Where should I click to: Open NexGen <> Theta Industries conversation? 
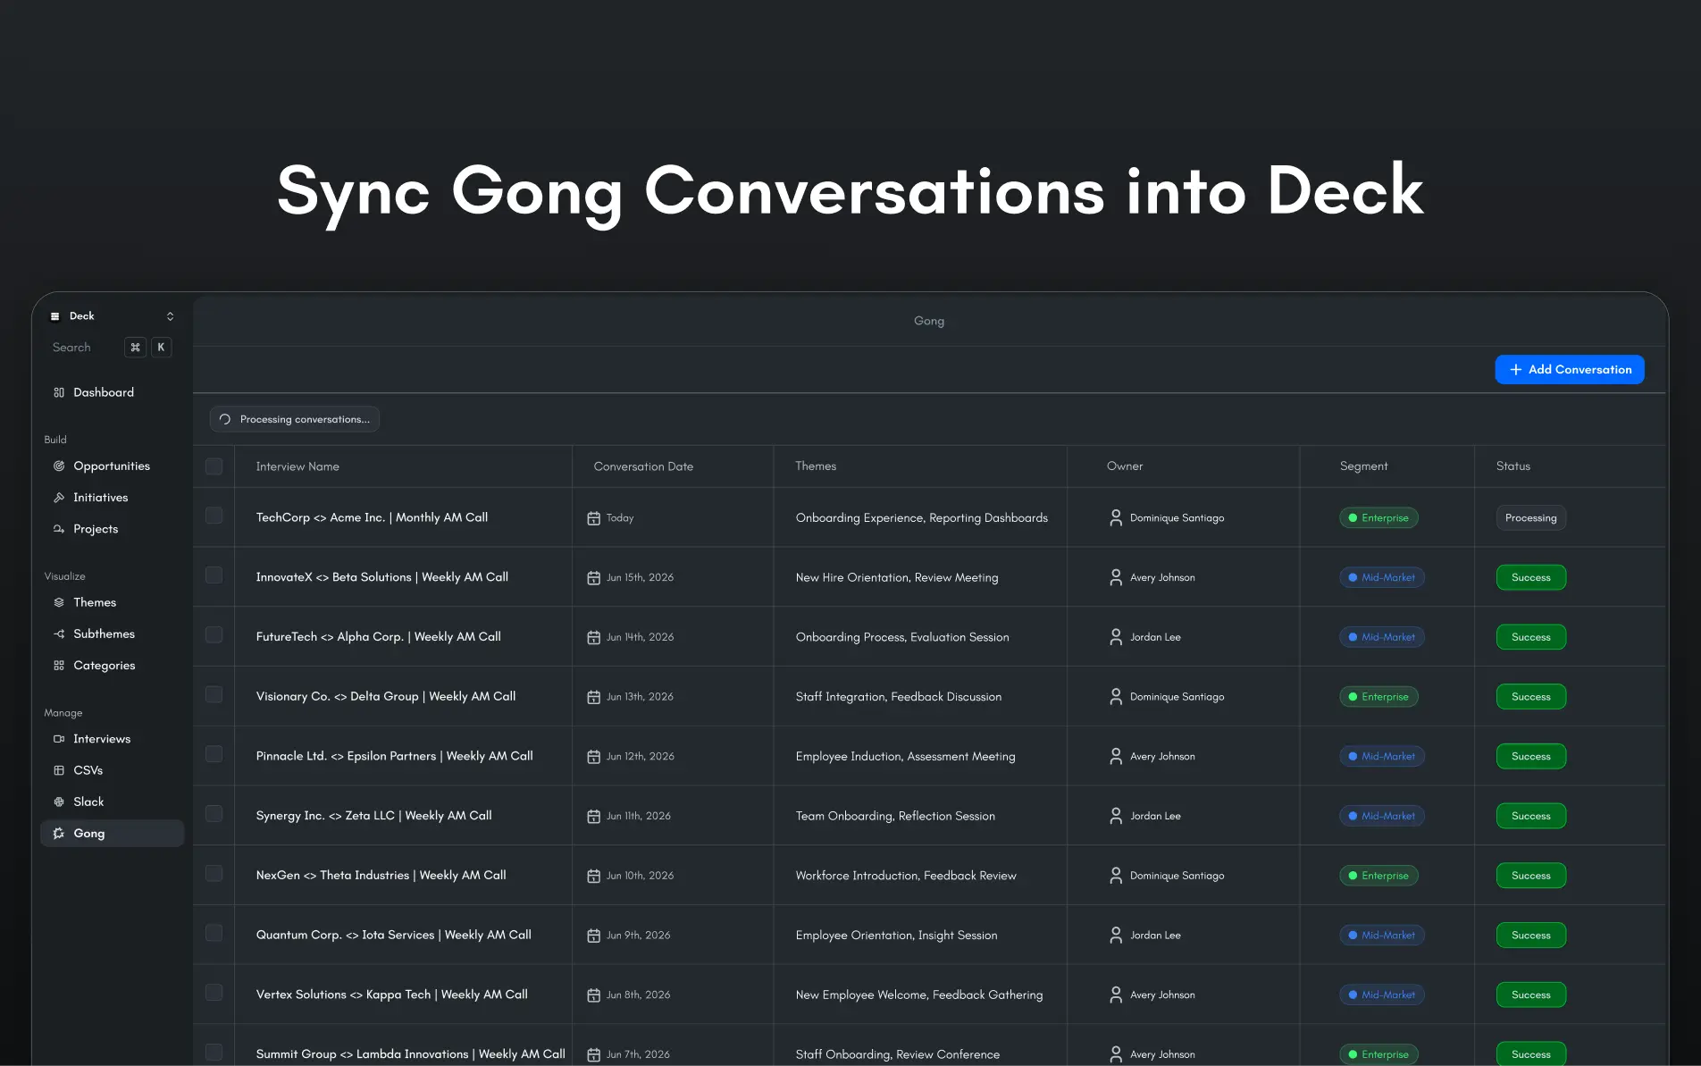tap(381, 875)
